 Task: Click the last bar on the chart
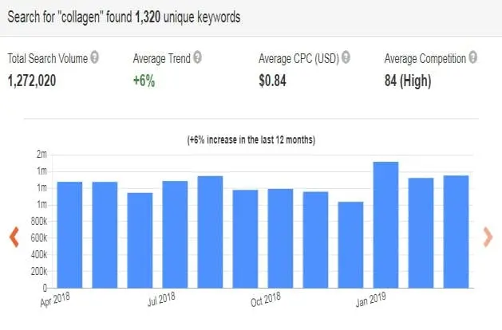point(456,232)
